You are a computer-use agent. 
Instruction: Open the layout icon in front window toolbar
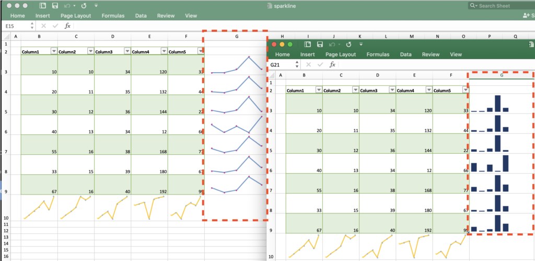[304, 44]
